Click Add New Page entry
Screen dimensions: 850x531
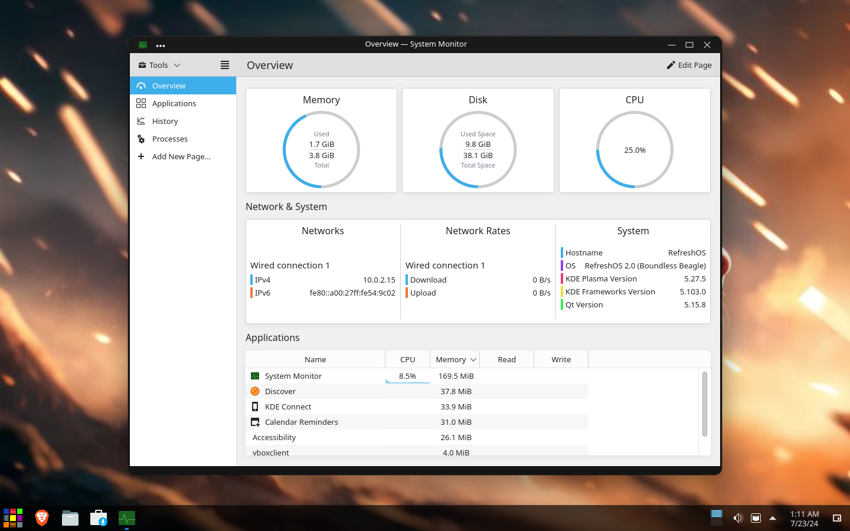[x=183, y=156]
